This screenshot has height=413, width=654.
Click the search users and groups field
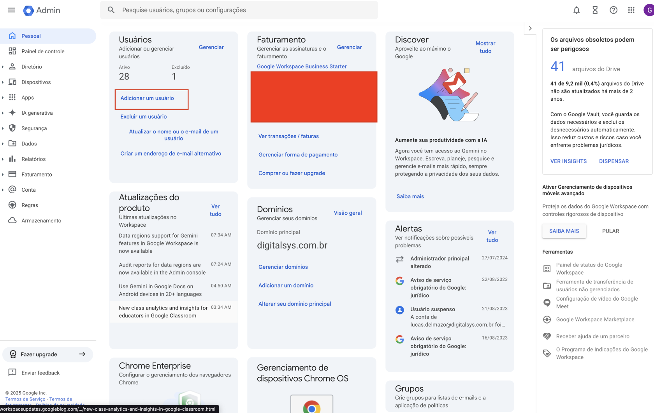coord(245,10)
